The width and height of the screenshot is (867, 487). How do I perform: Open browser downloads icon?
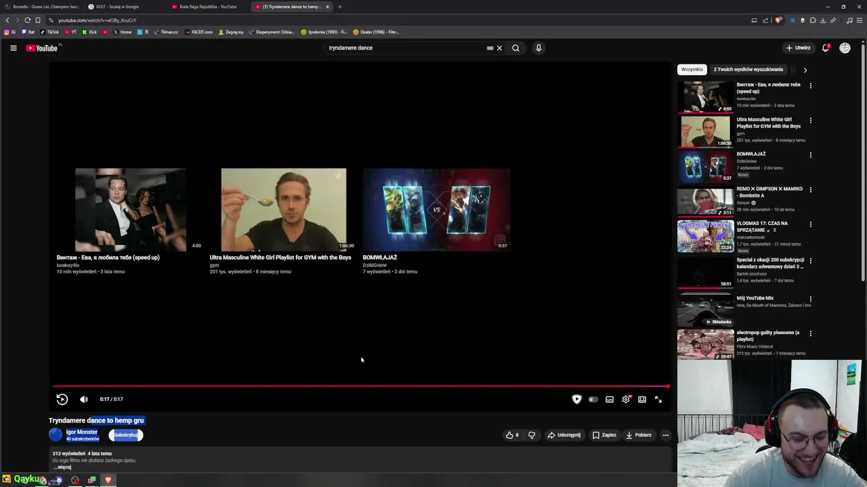click(x=823, y=20)
